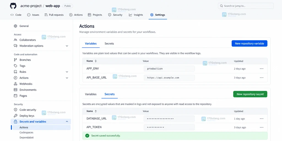Go to Pull requests tab

54,15
